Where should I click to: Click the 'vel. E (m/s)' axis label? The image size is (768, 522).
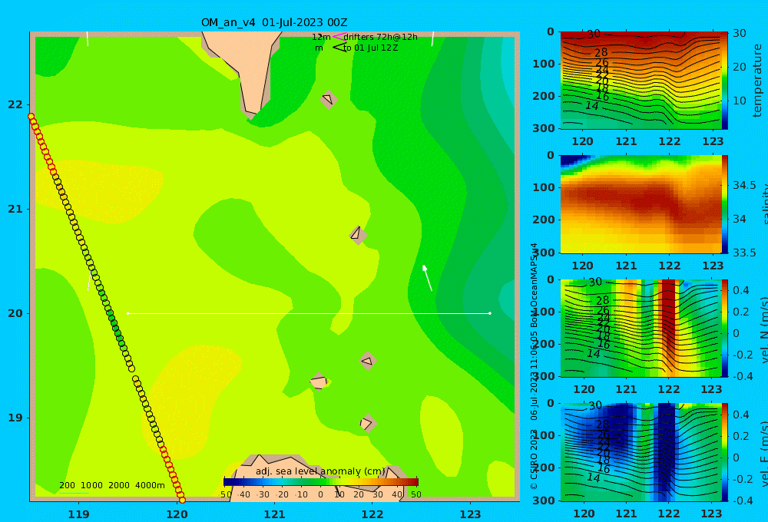coord(763,454)
